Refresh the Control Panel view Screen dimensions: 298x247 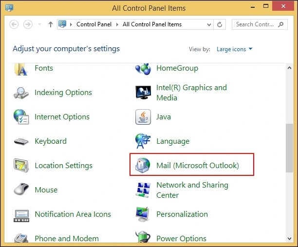(220, 24)
